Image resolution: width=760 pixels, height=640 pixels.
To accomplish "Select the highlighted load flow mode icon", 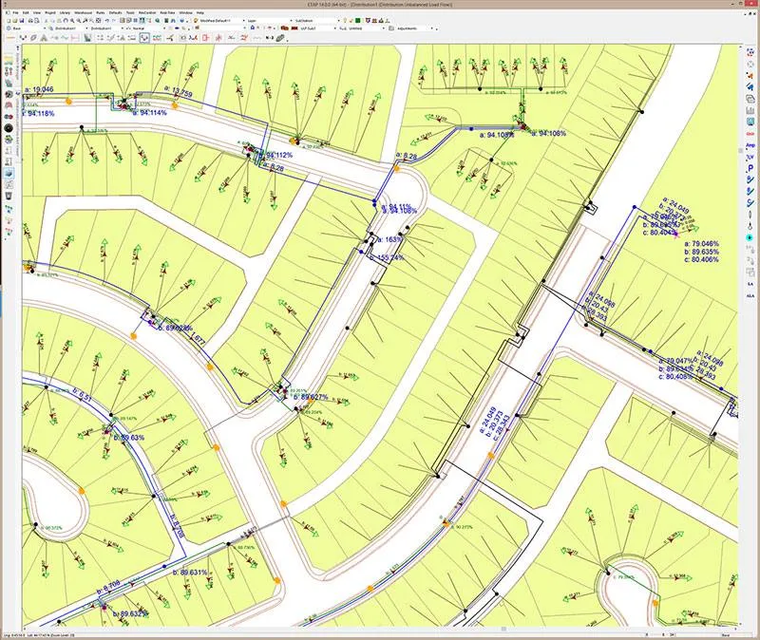I will [x=144, y=38].
